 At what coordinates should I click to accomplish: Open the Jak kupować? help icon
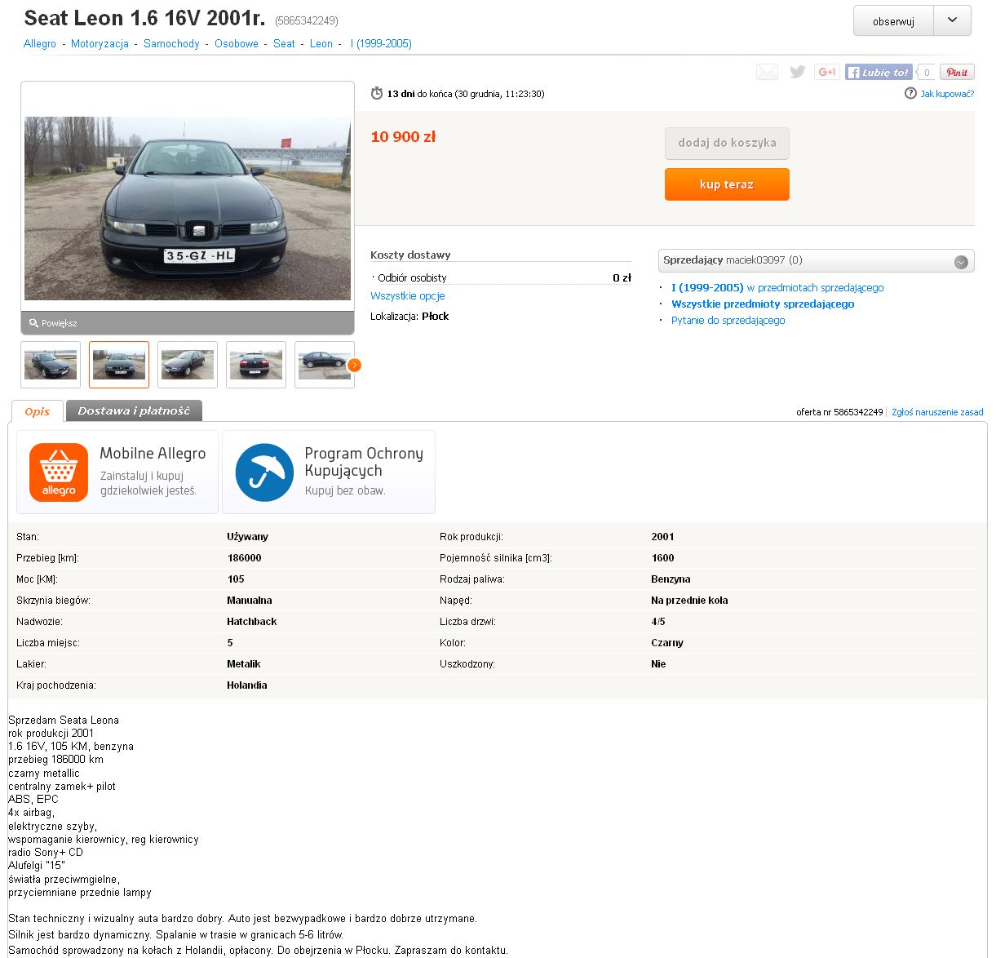[910, 94]
